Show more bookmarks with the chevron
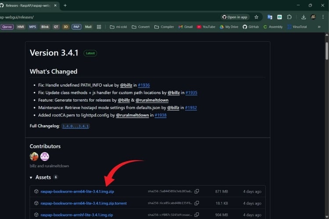This screenshot has width=329, height=219. point(319,27)
